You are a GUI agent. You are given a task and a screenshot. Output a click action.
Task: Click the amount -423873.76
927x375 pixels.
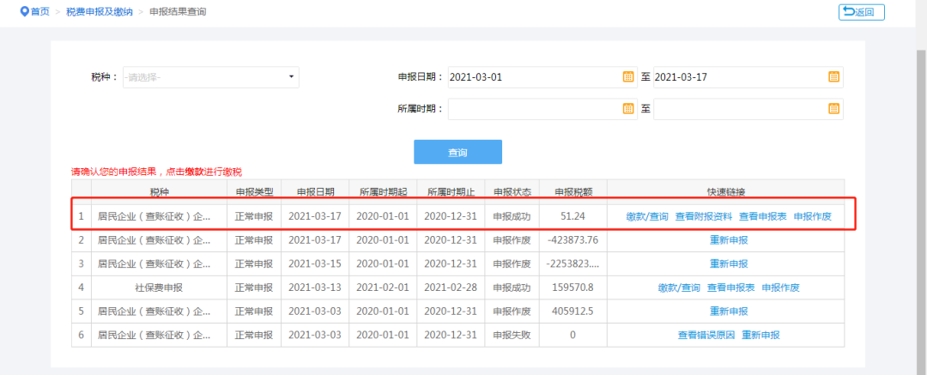[573, 240]
